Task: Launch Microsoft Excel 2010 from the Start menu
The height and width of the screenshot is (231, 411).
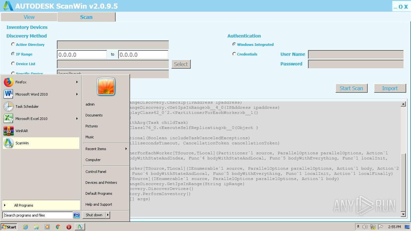Action: click(41, 119)
